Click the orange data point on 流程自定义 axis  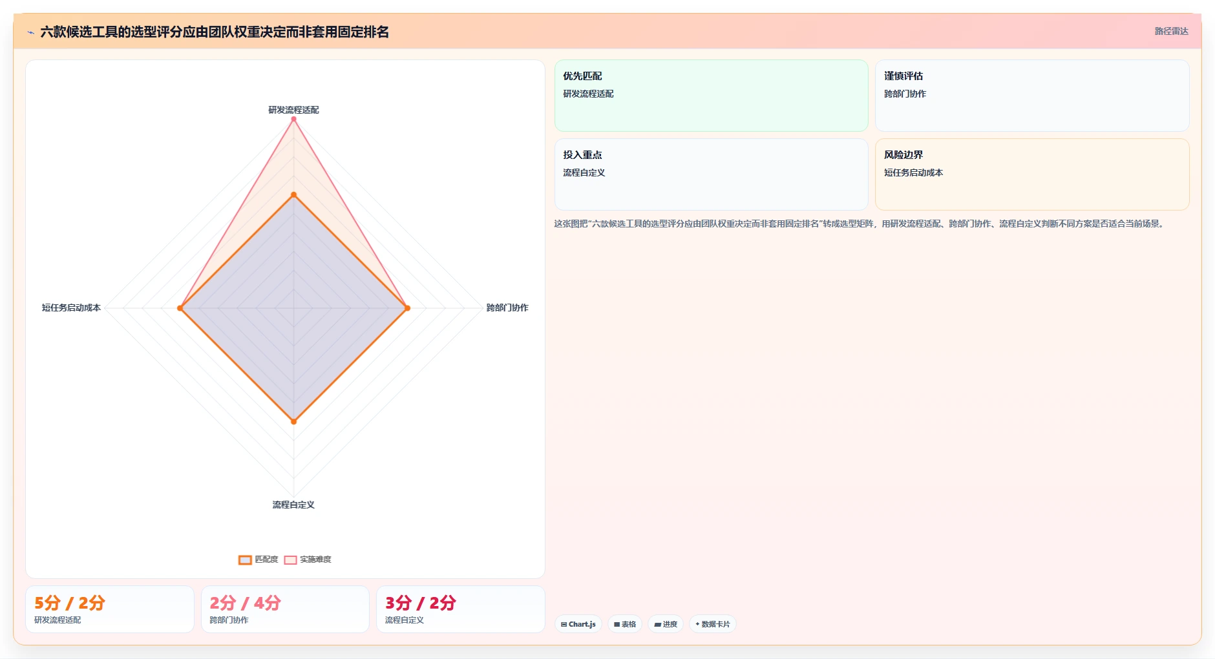pos(293,421)
